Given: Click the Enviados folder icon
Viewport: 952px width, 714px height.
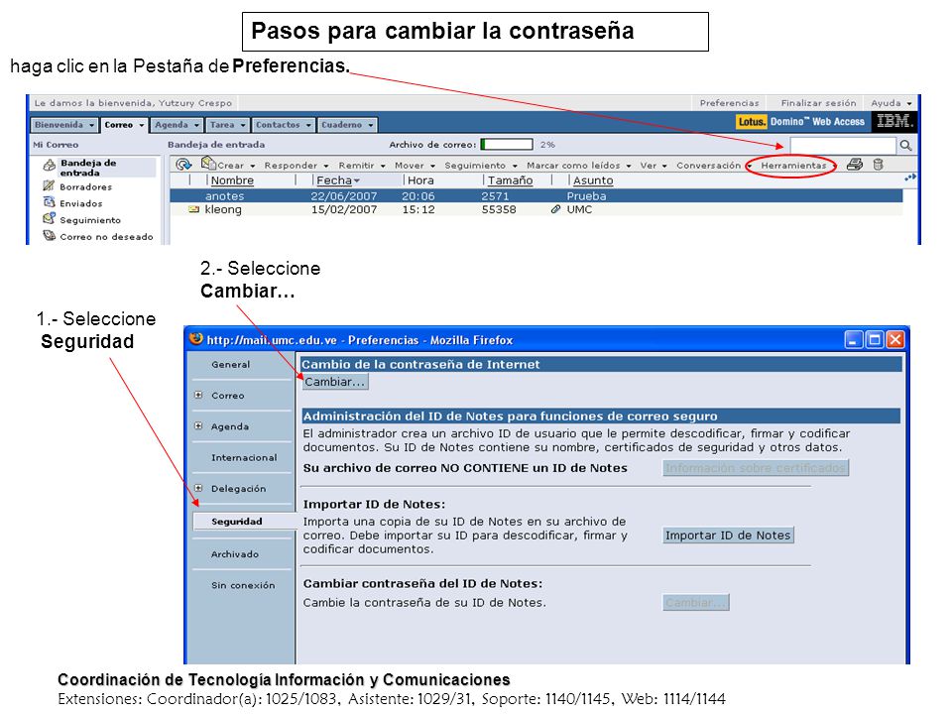Looking at the screenshot, I should tap(50, 202).
